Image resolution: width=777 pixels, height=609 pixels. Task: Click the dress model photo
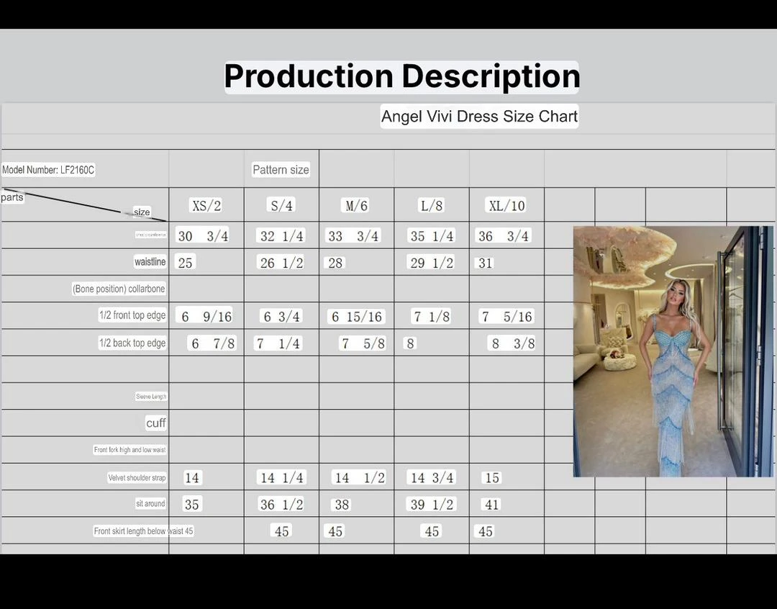tap(673, 351)
